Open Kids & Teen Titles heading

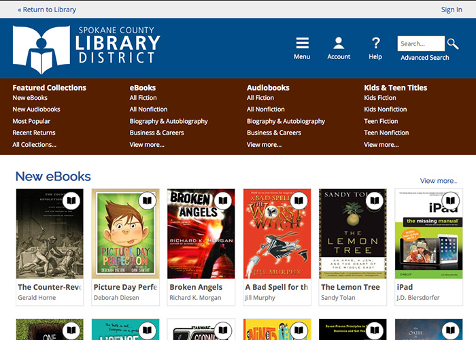[x=395, y=88]
